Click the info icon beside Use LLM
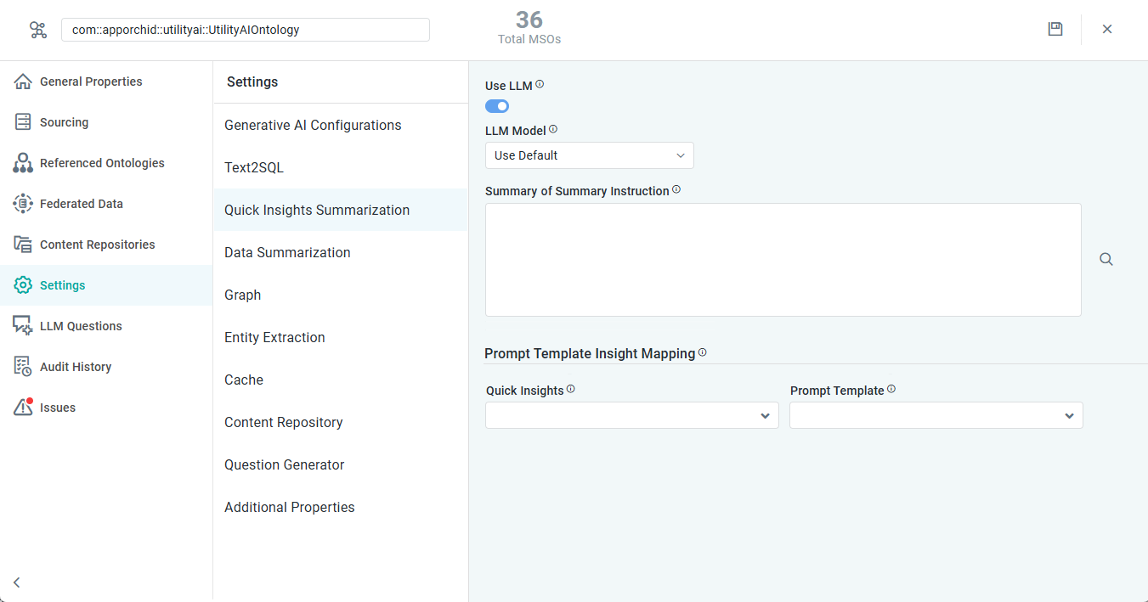The height and width of the screenshot is (602, 1148). [x=540, y=85]
